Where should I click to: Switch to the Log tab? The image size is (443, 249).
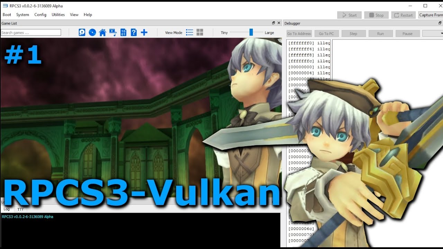point(7,209)
